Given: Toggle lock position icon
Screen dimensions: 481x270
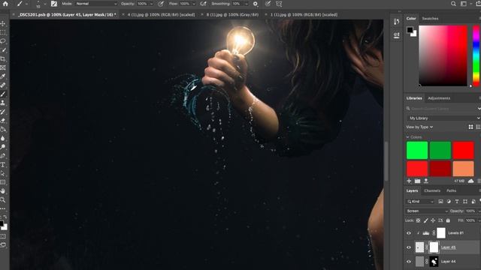Looking at the screenshot, I should click(x=433, y=220).
